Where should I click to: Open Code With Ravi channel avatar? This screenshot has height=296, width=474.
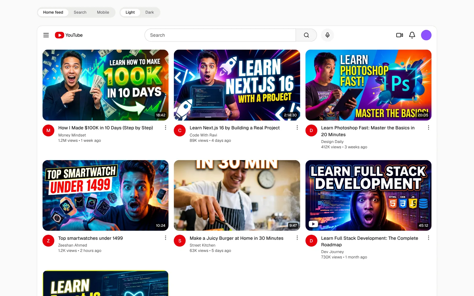pos(180,131)
